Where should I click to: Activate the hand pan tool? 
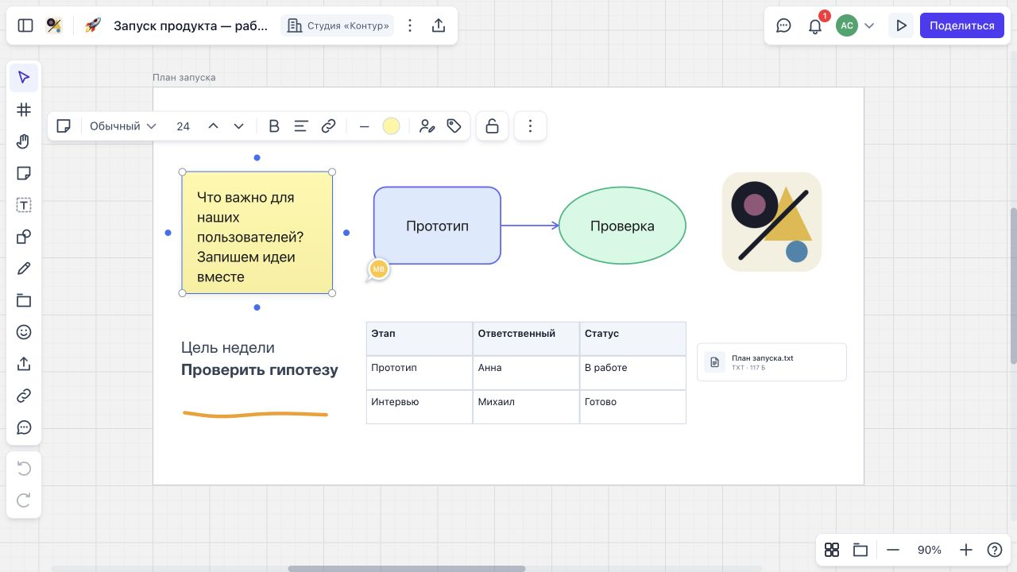point(24,141)
